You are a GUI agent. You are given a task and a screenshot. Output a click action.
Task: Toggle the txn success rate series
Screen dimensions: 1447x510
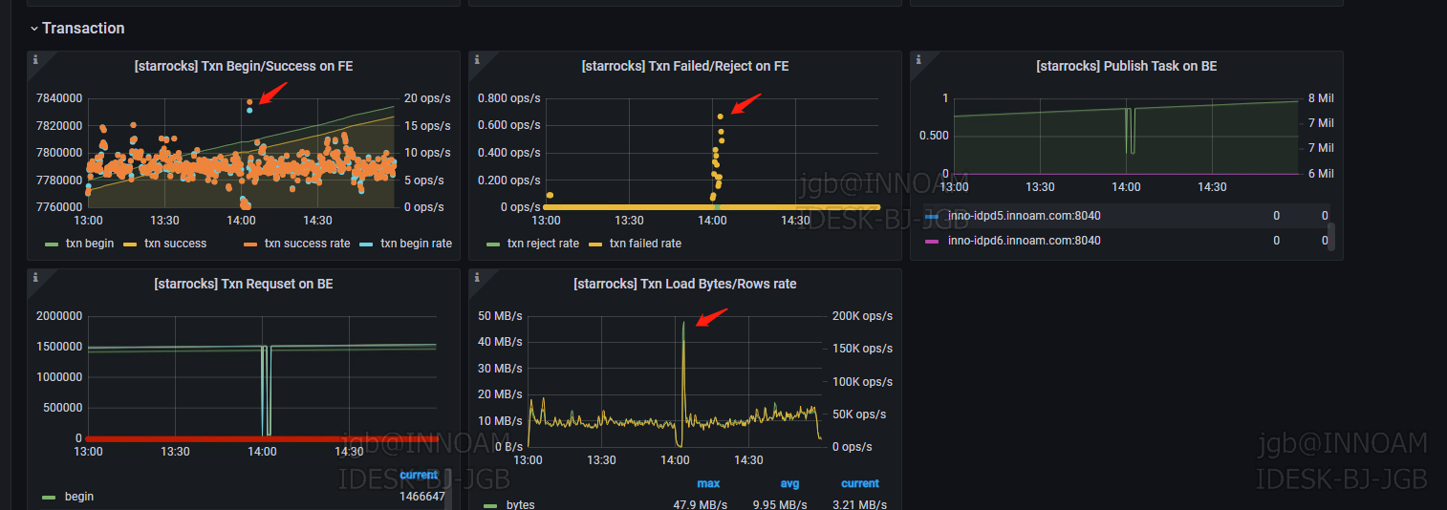(x=307, y=244)
